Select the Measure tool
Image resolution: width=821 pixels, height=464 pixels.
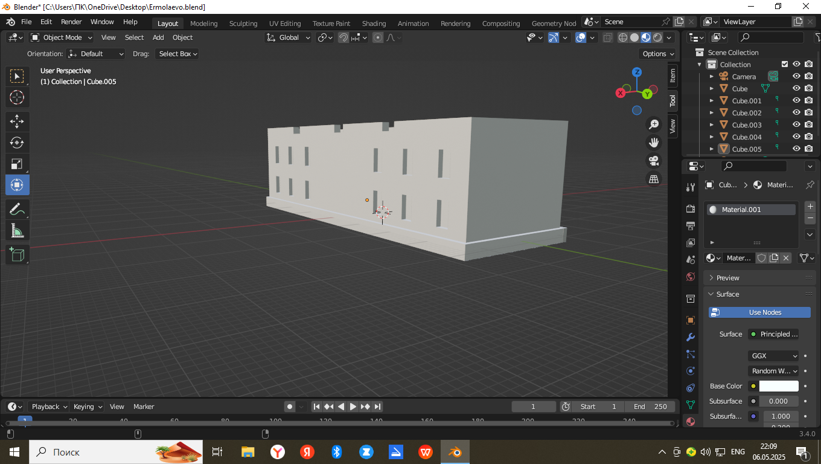[17, 231]
